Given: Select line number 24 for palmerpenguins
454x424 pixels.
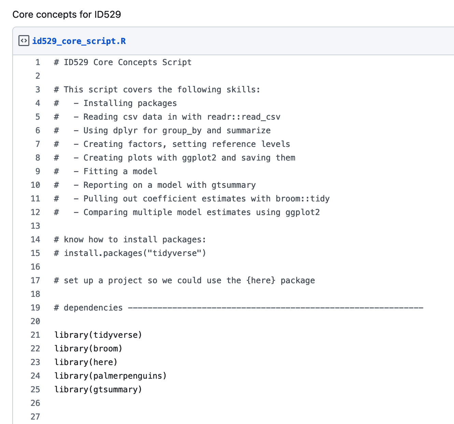Looking at the screenshot, I should tap(36, 376).
